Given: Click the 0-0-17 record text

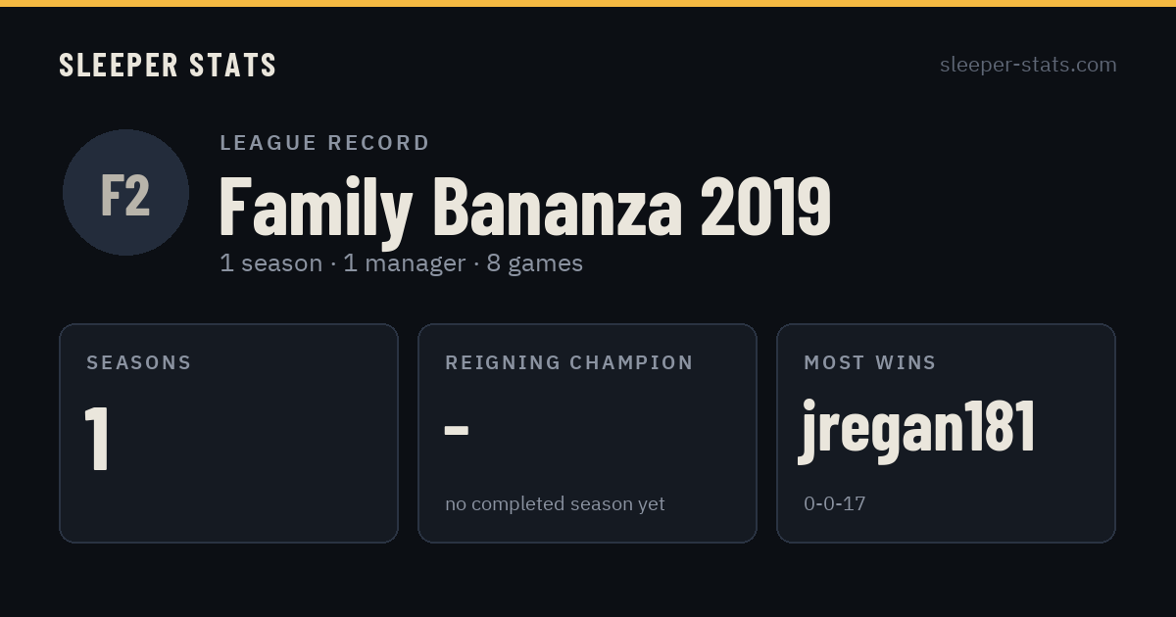Looking at the screenshot, I should pos(834,504).
